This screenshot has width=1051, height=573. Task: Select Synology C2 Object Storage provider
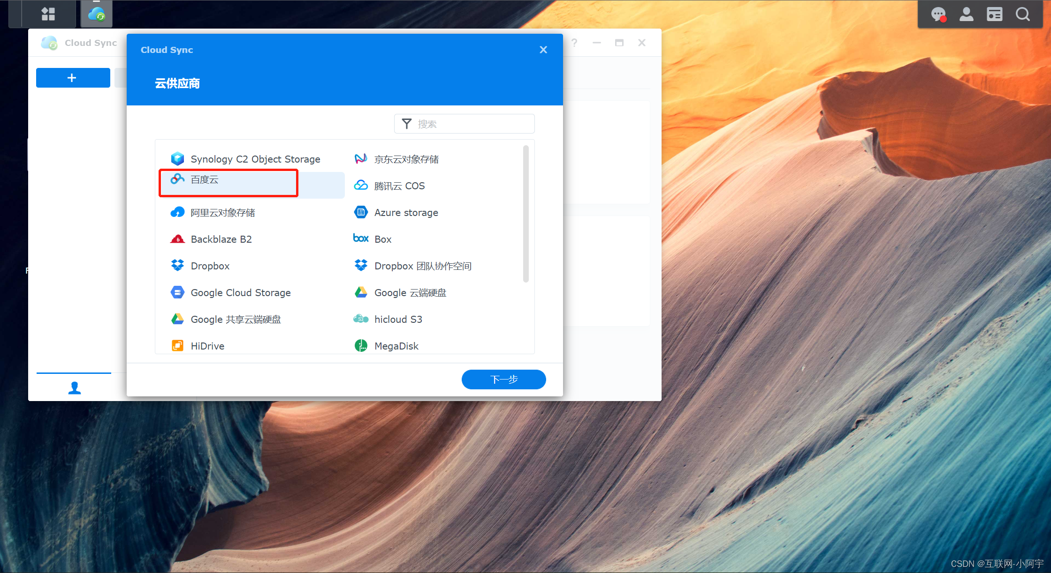(255, 159)
